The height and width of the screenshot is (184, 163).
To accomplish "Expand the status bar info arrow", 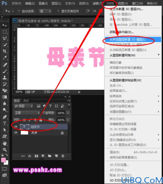I will [x=79, y=92].
